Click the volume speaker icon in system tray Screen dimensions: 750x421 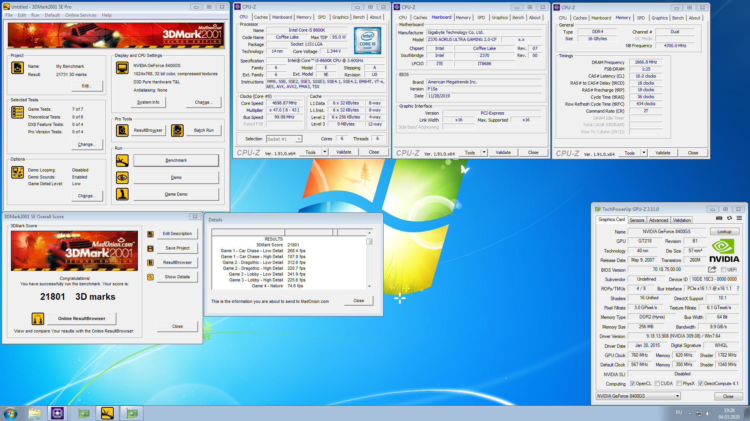pos(709,413)
